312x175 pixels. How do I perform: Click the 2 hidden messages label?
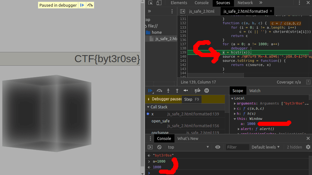(294, 147)
